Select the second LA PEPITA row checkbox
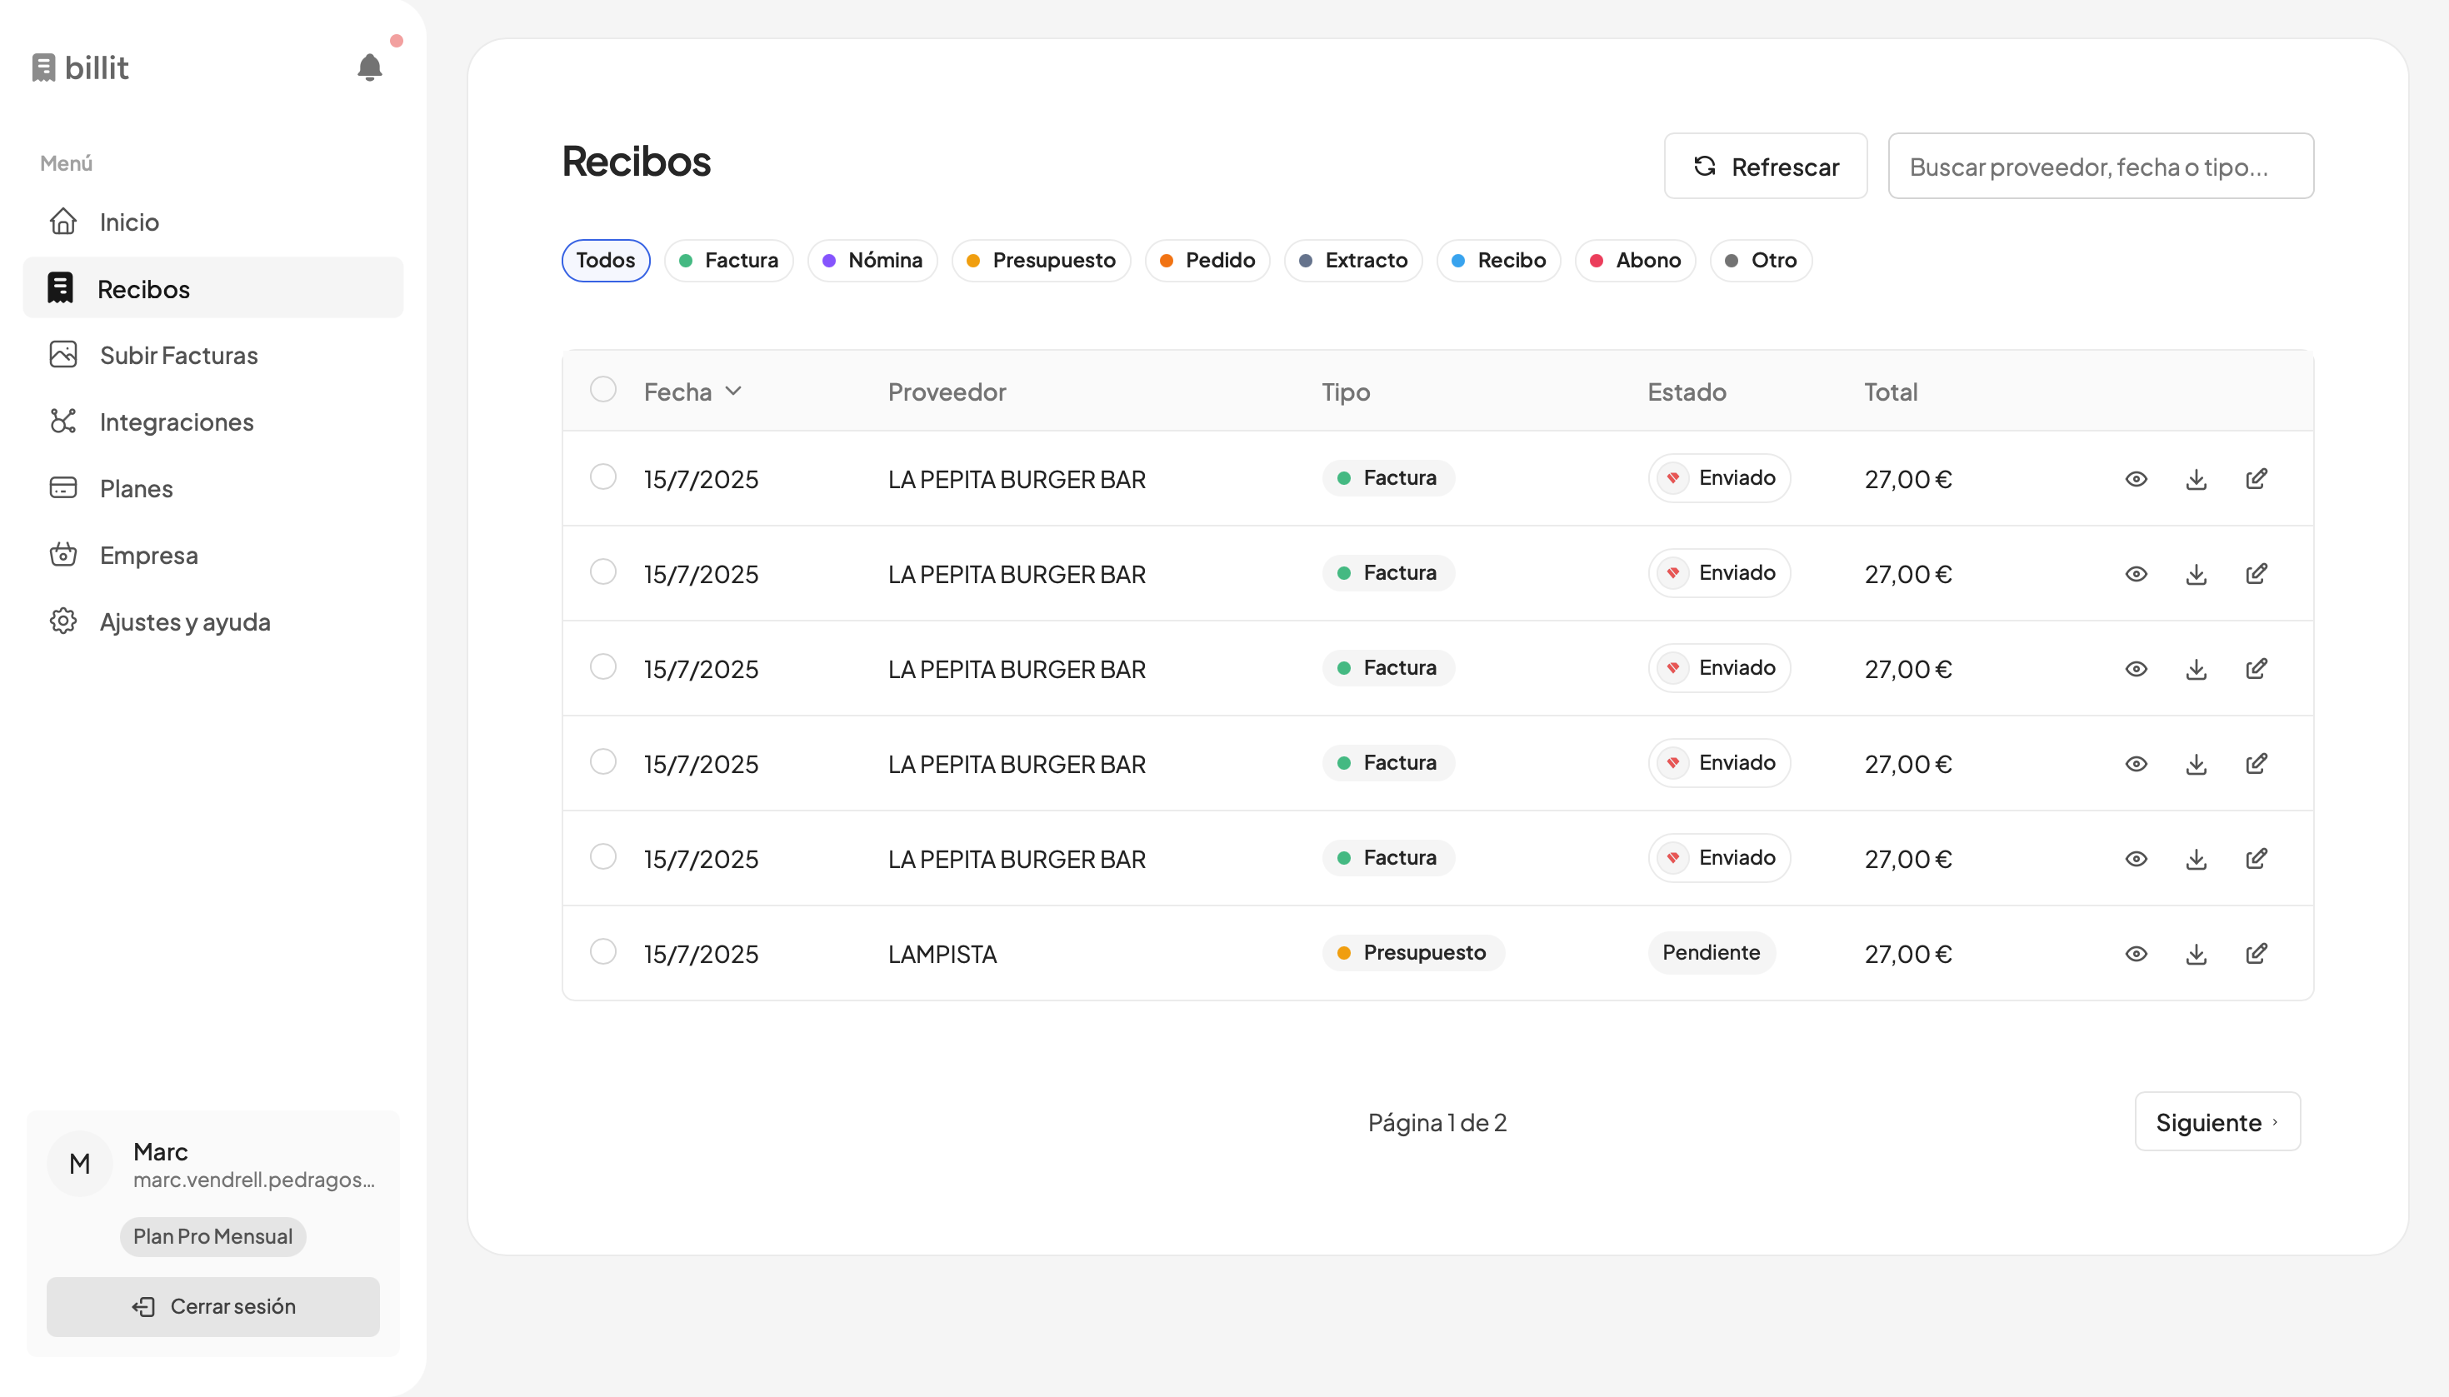Viewport: 2449px width, 1397px height. tap(602, 571)
